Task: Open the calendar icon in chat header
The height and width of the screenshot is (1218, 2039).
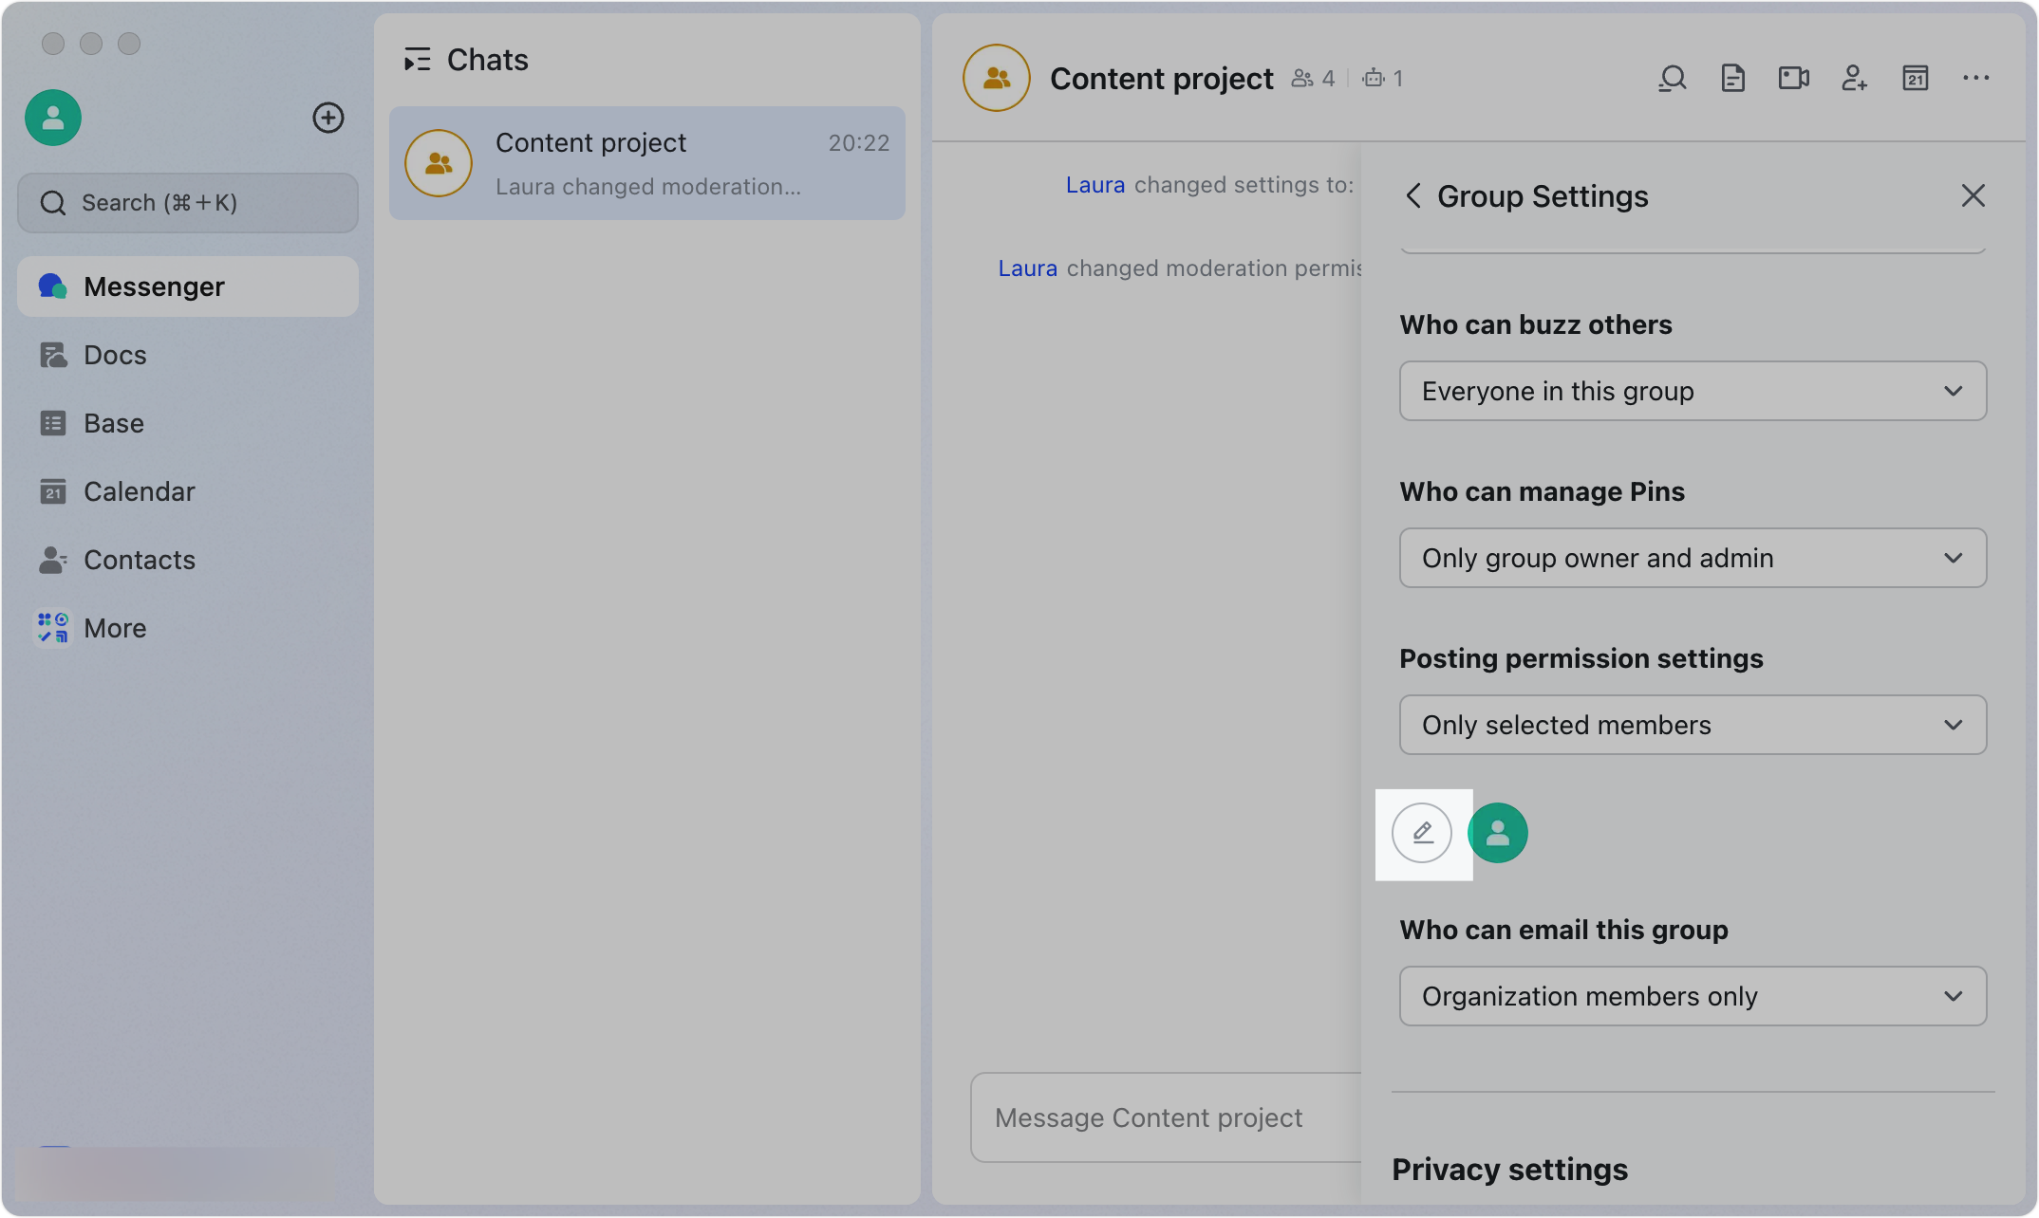Action: coord(1916,78)
